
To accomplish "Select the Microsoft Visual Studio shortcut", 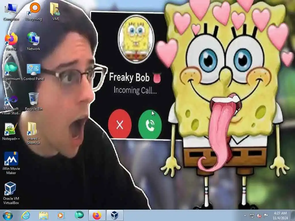I will pos(11,105).
